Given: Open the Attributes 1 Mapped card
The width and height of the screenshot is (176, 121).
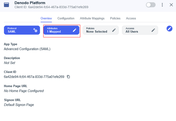Looking at the screenshot, I should pyautogui.click(x=61, y=30).
